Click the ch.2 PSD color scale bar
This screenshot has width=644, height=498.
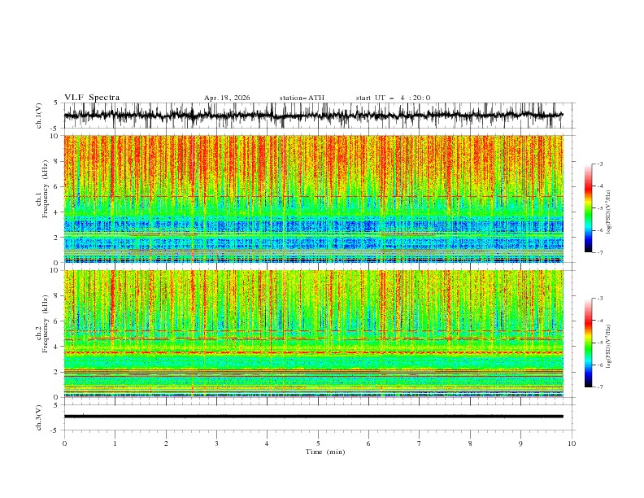(588, 343)
